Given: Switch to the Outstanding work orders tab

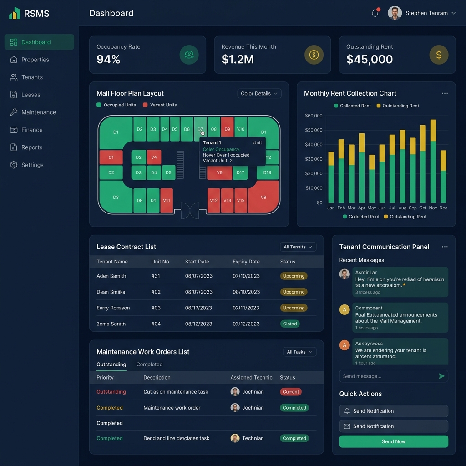Looking at the screenshot, I should (x=111, y=365).
